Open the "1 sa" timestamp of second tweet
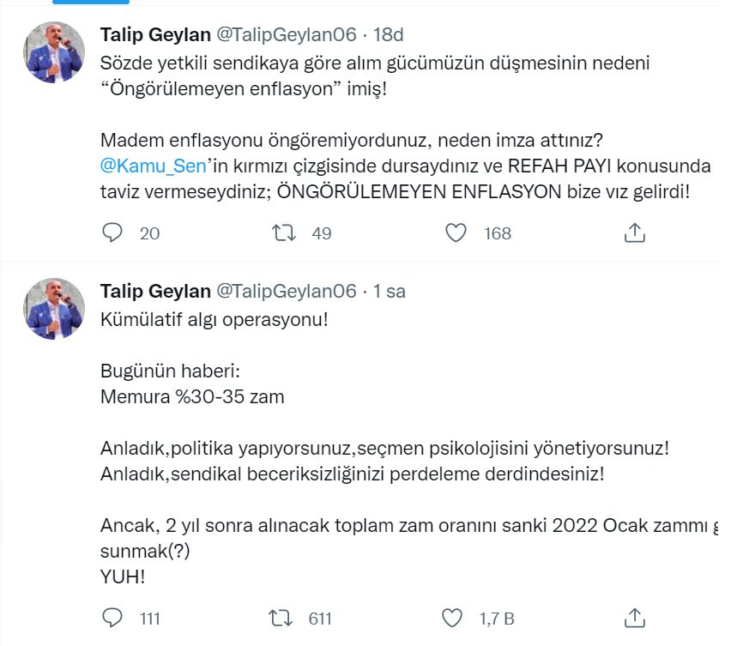Screen dimensions: 755x646 click(389, 291)
